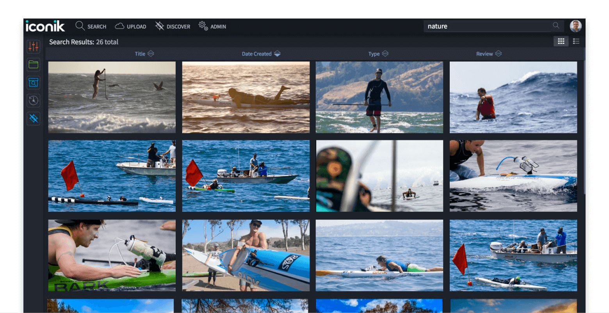Enable grid view for results
The height and width of the screenshot is (313, 609).
click(x=561, y=41)
